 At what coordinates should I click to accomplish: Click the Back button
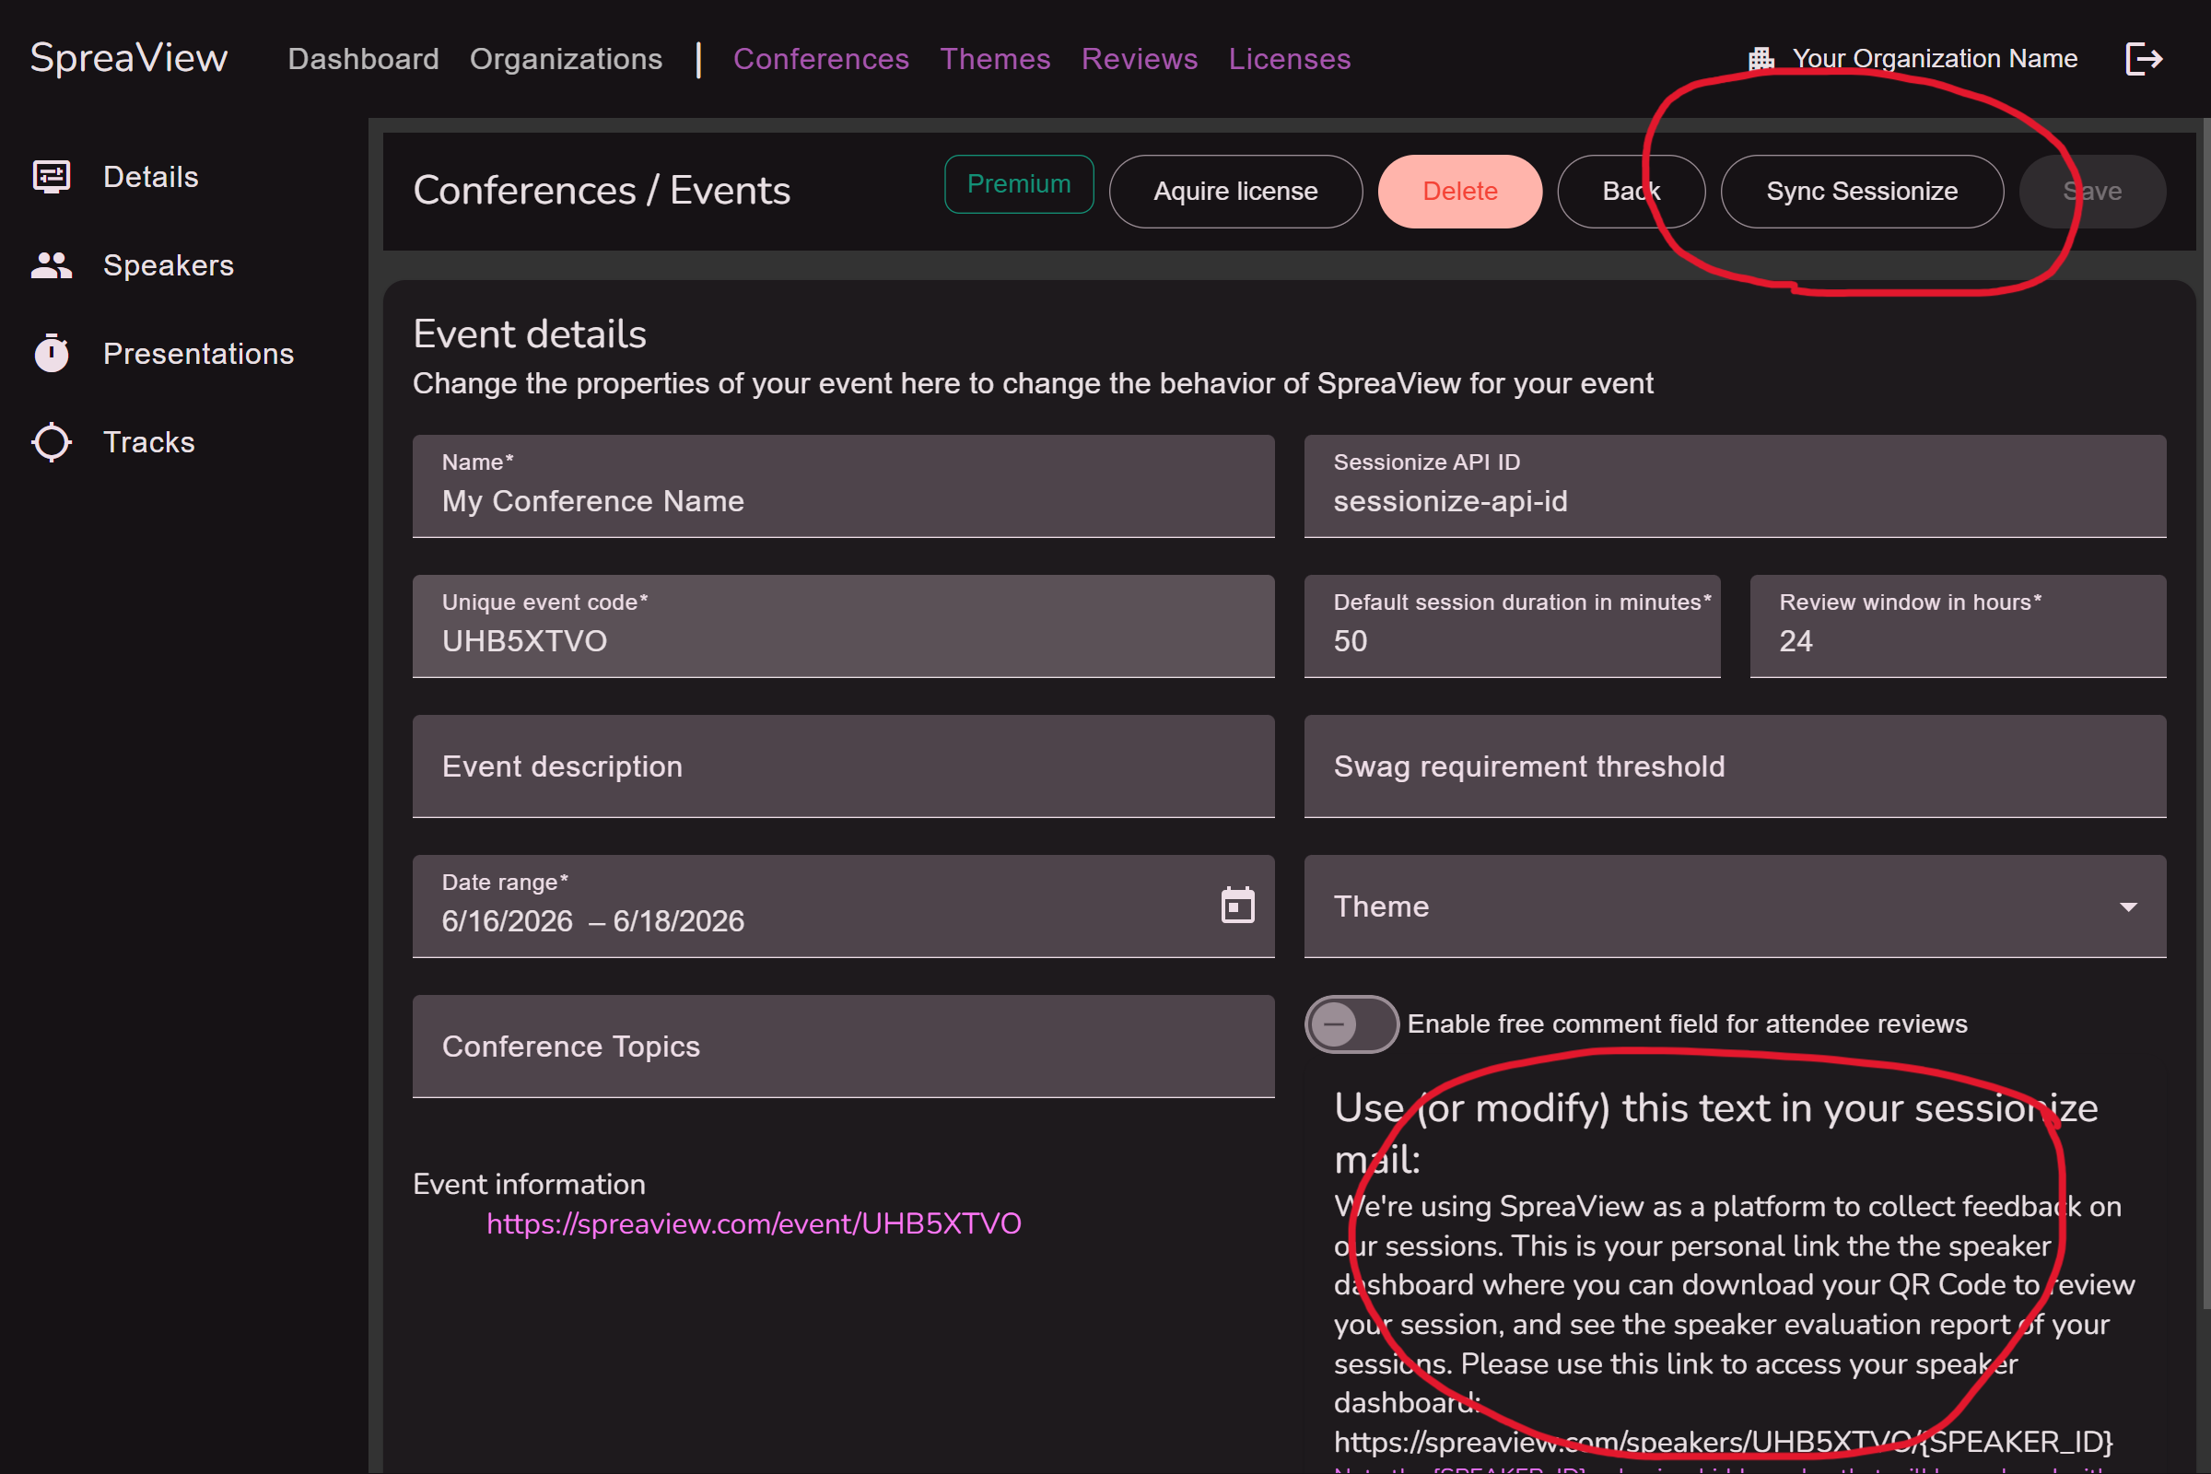[x=1631, y=192]
